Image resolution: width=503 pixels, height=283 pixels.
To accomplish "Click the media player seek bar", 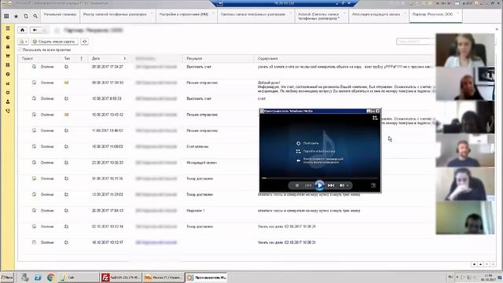I will [x=320, y=178].
